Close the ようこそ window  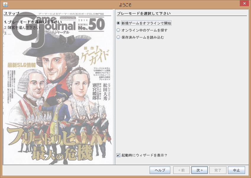pyautogui.click(x=244, y=3)
